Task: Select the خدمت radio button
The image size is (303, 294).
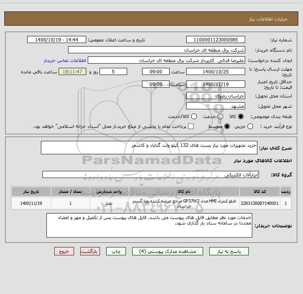Action: coord(220,116)
